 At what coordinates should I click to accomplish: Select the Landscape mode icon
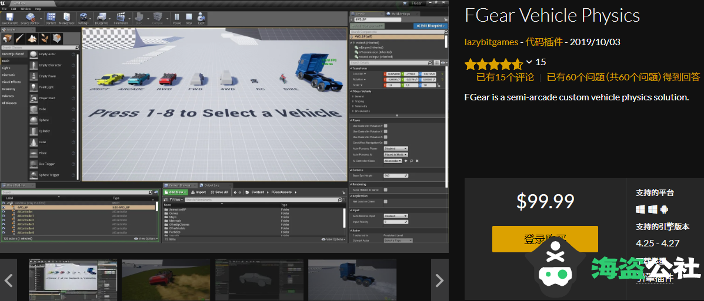[x=32, y=39]
